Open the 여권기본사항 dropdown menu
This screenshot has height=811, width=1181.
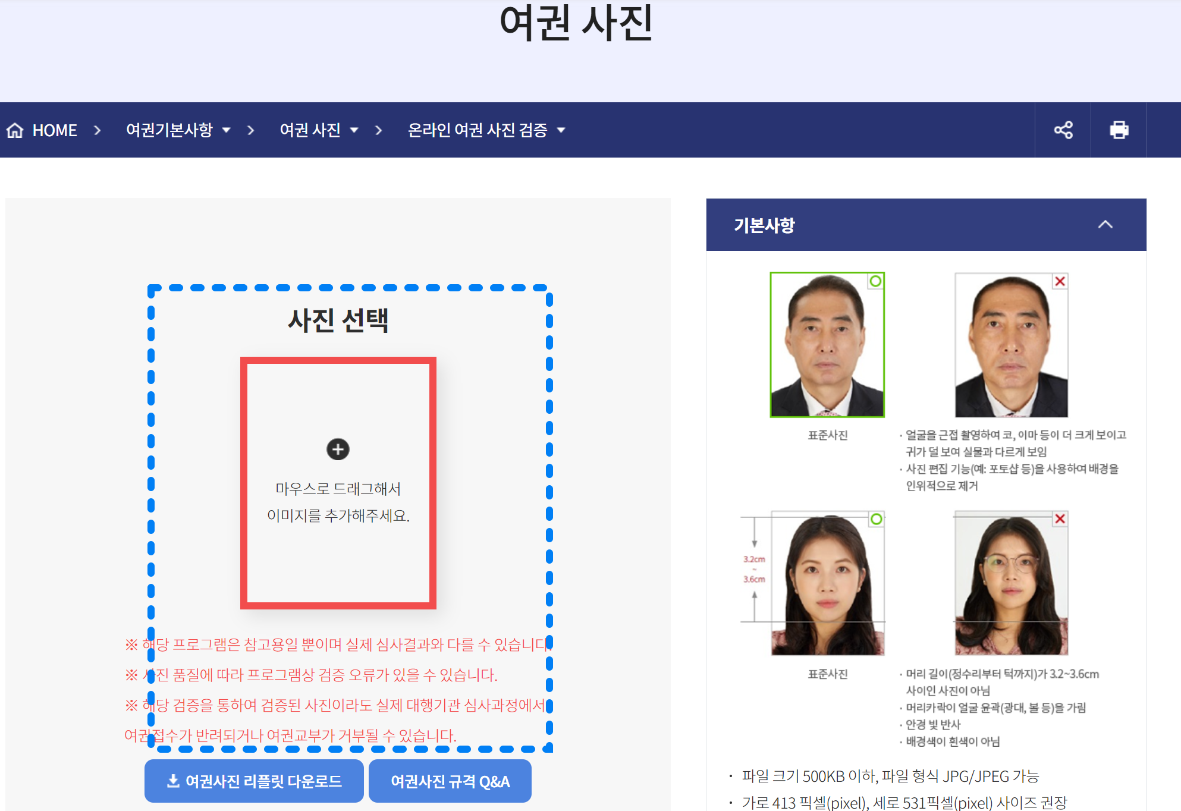tap(178, 130)
